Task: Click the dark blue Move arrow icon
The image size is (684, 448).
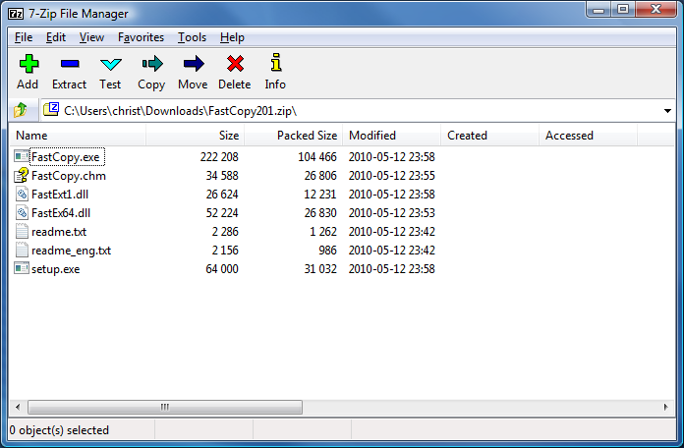Action: point(194,64)
